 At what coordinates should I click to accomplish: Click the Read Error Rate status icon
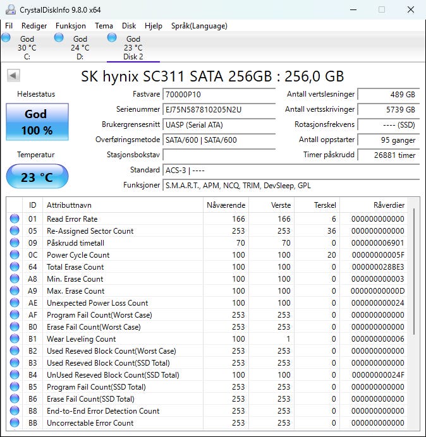[15, 219]
